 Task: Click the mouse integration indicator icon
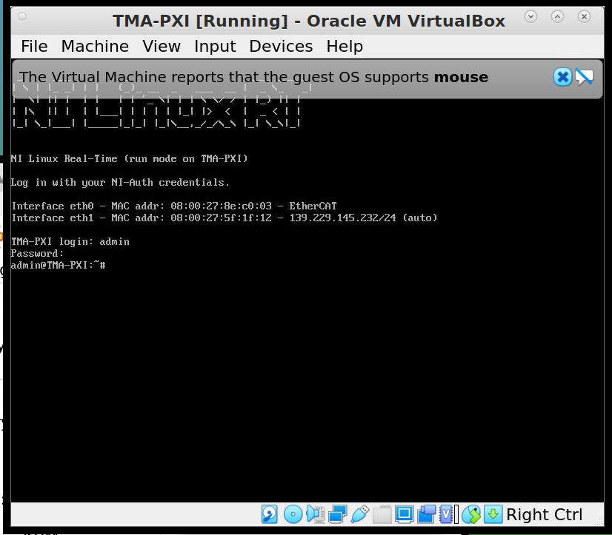[x=471, y=514]
